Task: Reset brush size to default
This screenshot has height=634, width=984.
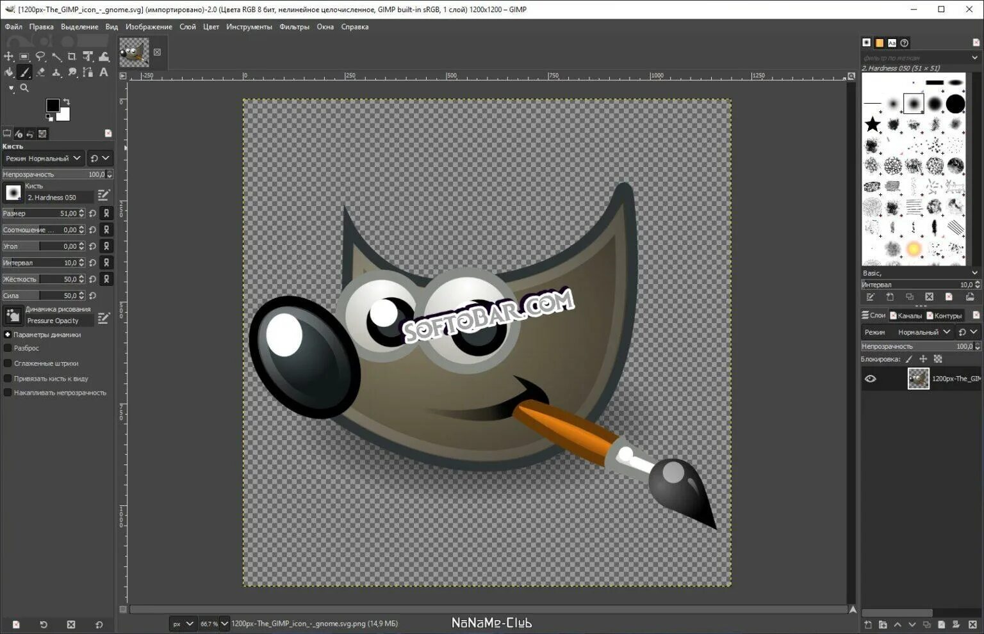Action: point(93,213)
